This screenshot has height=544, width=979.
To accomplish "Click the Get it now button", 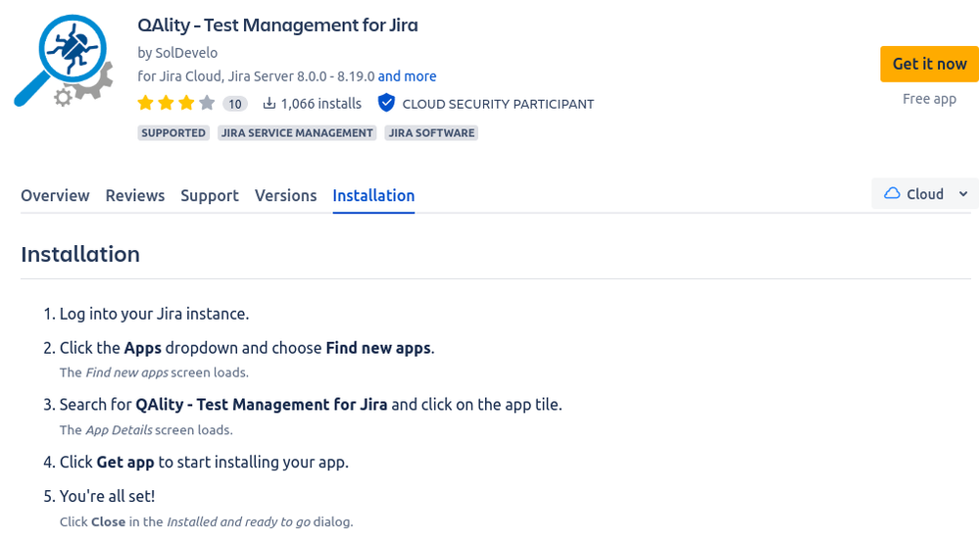I will [930, 64].
